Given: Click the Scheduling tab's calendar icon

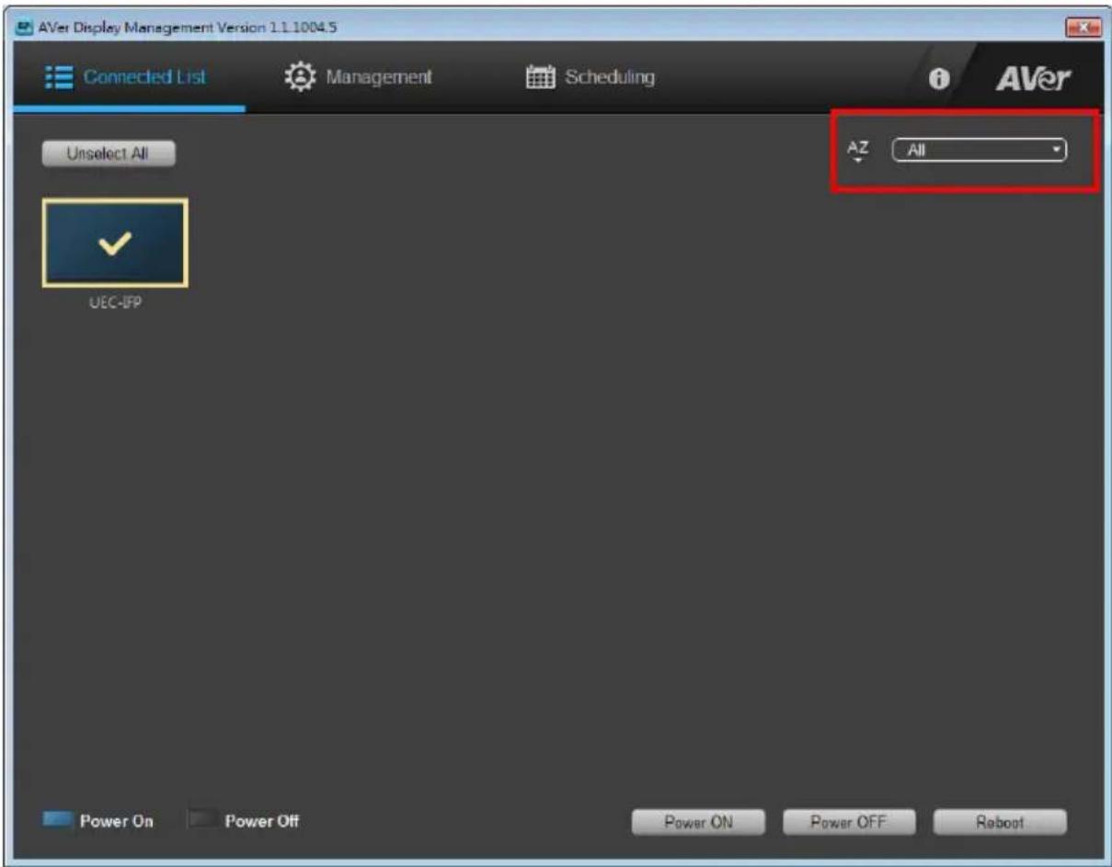Looking at the screenshot, I should [539, 77].
